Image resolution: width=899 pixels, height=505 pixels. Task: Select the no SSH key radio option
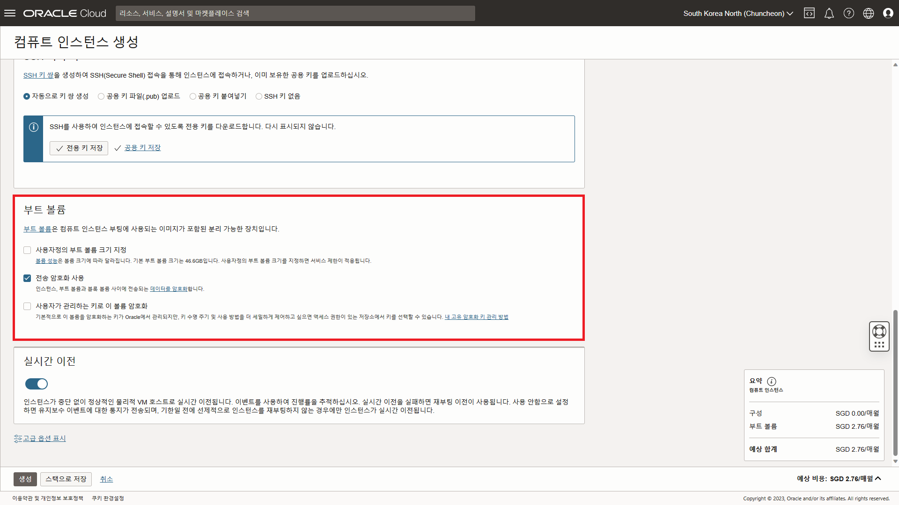259,96
